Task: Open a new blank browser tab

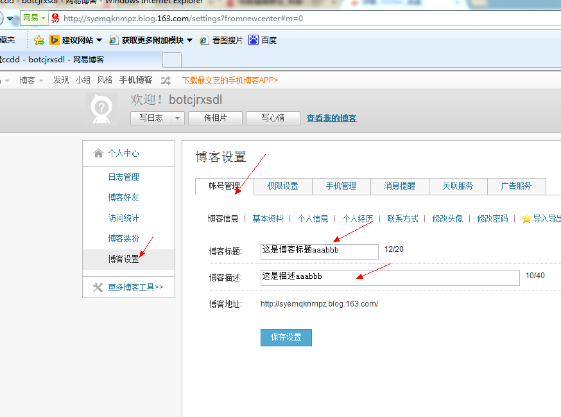Action: pos(172,60)
